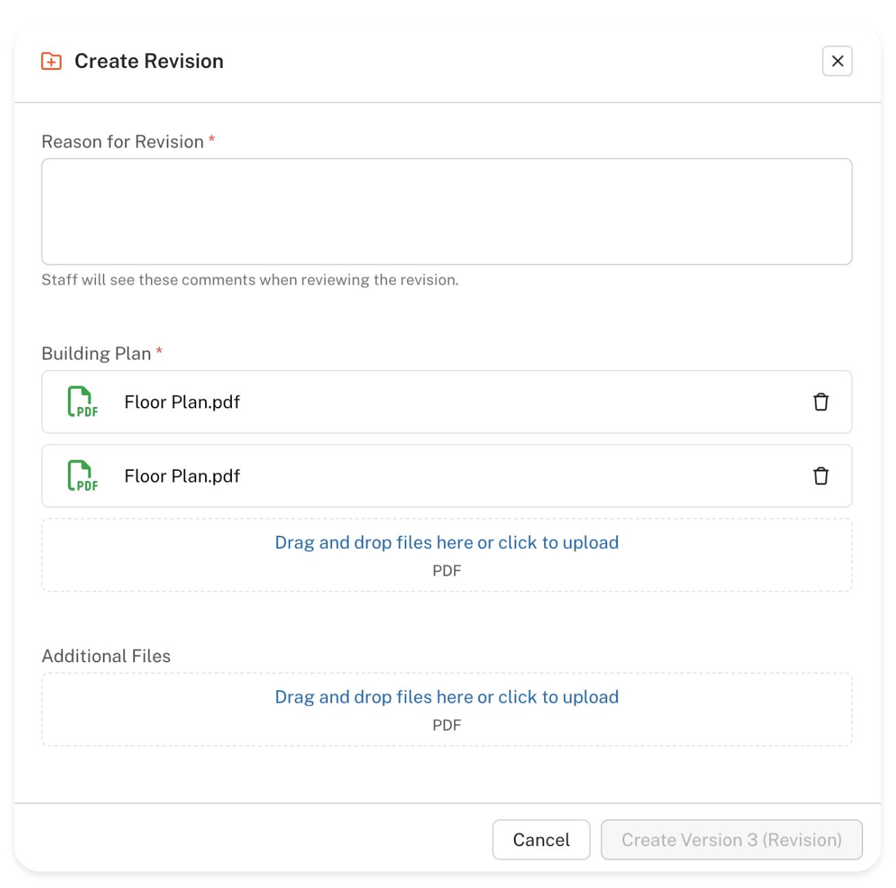The height and width of the screenshot is (888, 896).
Task: Open the first Floor Plan.pdf file name
Action: tap(182, 402)
